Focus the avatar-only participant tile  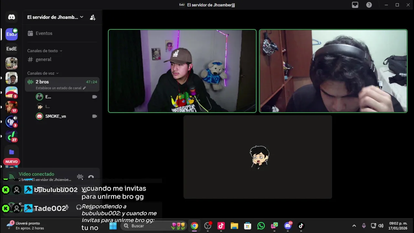point(257,157)
